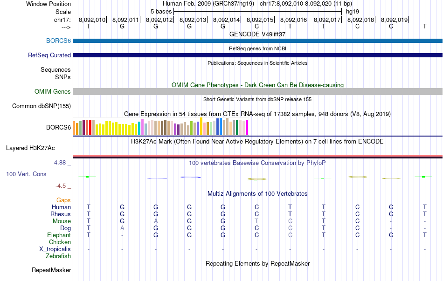
Task: Select the OMIM Genes track label
Action: (x=53, y=91)
